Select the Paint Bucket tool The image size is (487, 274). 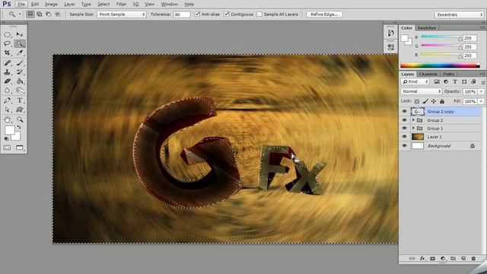(x=20, y=81)
